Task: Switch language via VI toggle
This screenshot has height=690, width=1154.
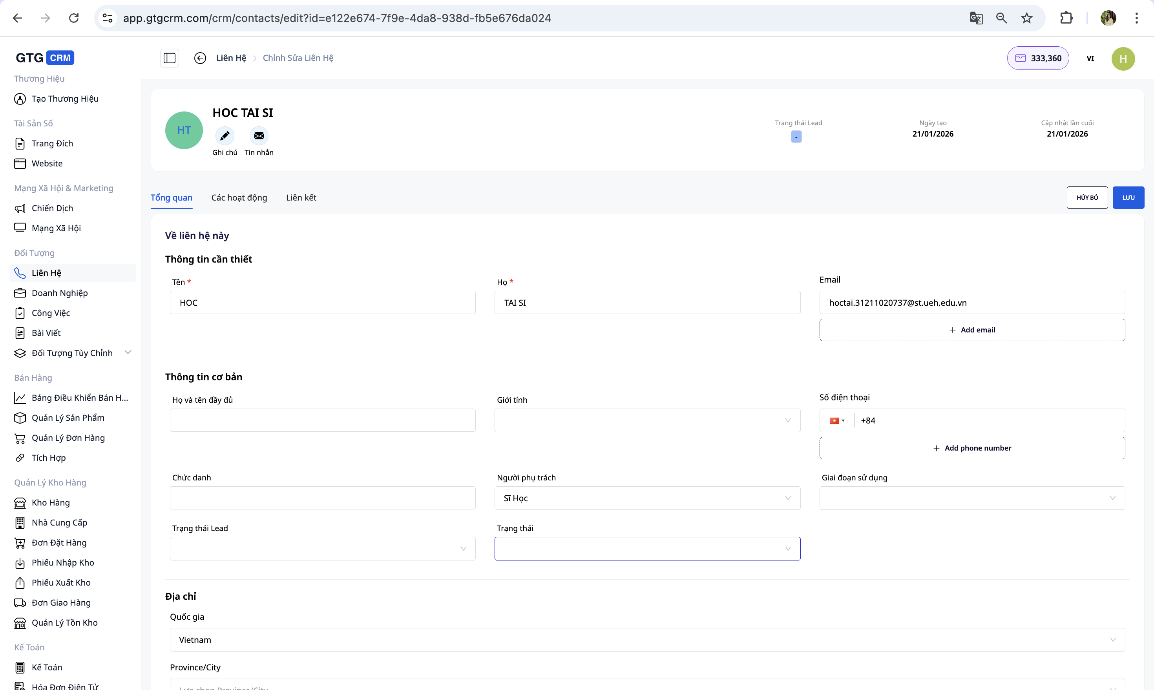Action: tap(1090, 58)
